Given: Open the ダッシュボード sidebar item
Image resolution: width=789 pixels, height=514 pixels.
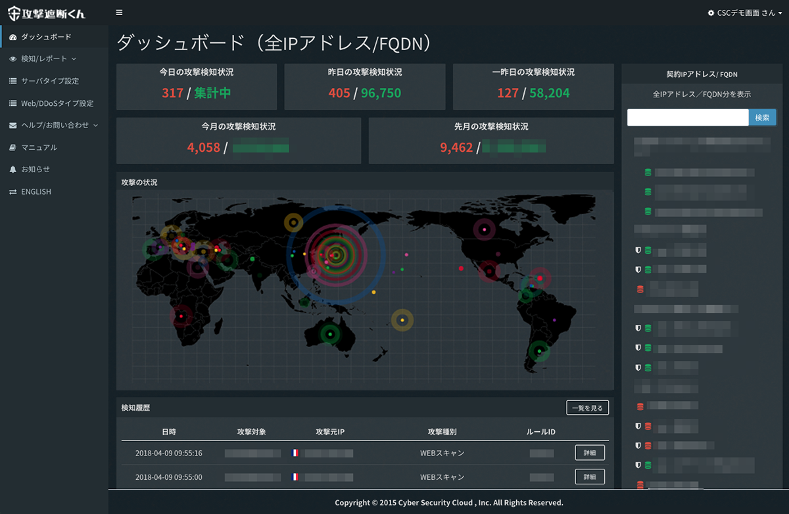Looking at the screenshot, I should (x=46, y=37).
